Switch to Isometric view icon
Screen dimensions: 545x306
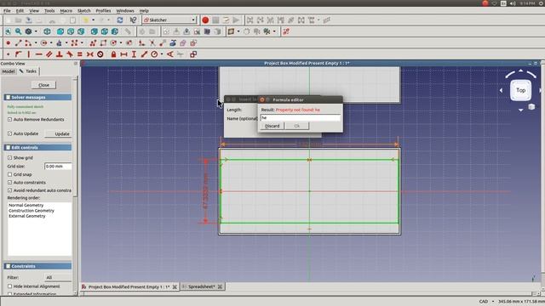pos(48,31)
